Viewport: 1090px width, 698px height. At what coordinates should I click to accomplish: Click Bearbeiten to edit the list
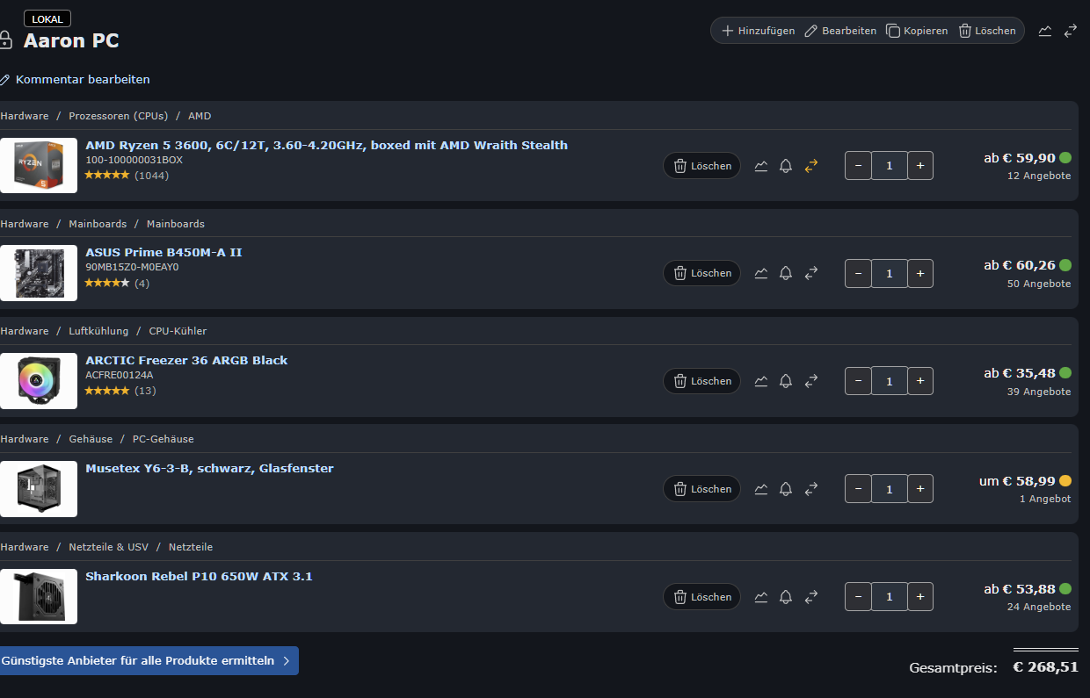pos(840,31)
